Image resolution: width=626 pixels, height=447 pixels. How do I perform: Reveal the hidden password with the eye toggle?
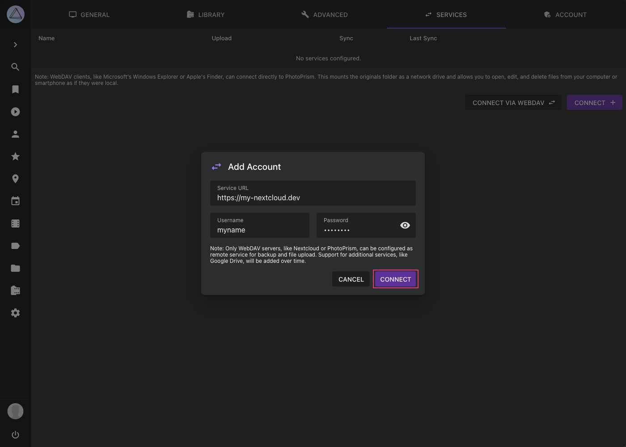tap(405, 225)
